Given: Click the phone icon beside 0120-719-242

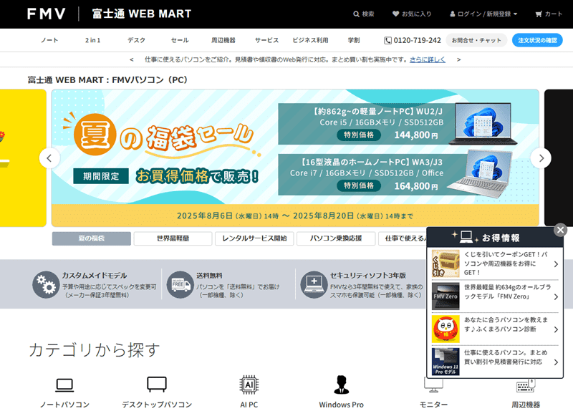Looking at the screenshot, I should [x=387, y=40].
